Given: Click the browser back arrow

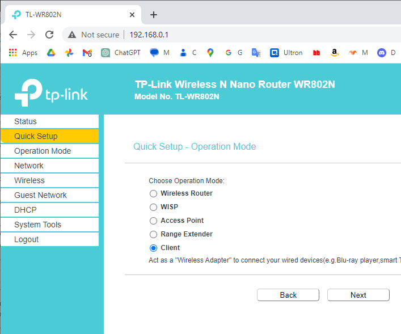Looking at the screenshot, I should point(13,35).
